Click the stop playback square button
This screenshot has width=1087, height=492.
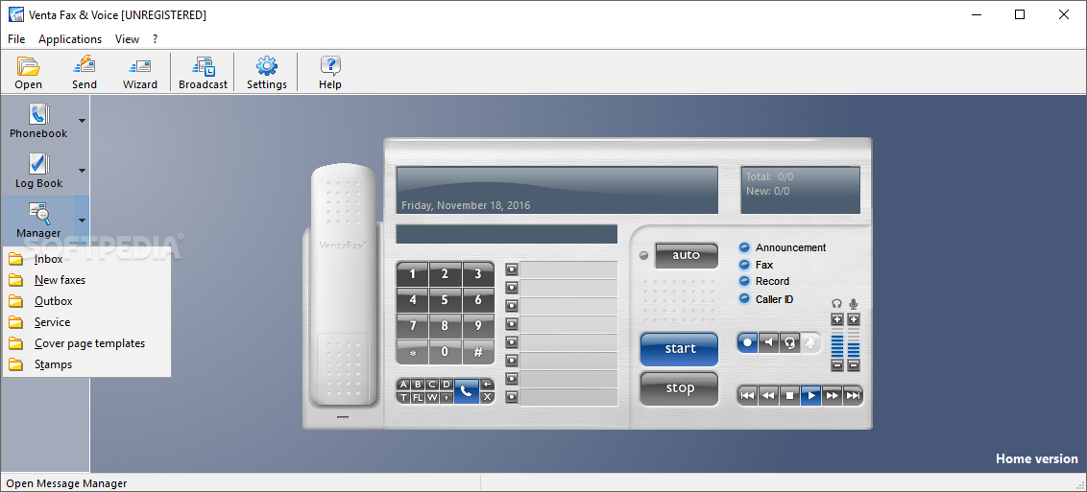789,396
